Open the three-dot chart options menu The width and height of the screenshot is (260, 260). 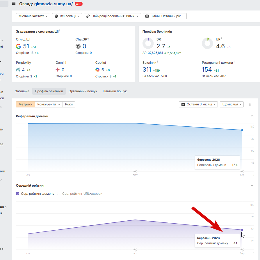click(x=250, y=104)
